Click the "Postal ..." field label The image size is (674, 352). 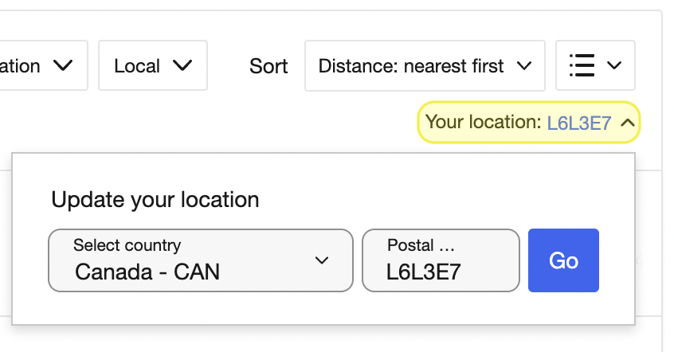coord(421,245)
